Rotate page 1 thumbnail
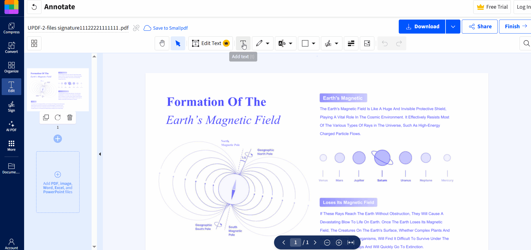The height and width of the screenshot is (250, 531). point(58,117)
